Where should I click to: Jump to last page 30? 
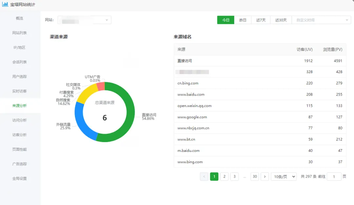pos(255,177)
